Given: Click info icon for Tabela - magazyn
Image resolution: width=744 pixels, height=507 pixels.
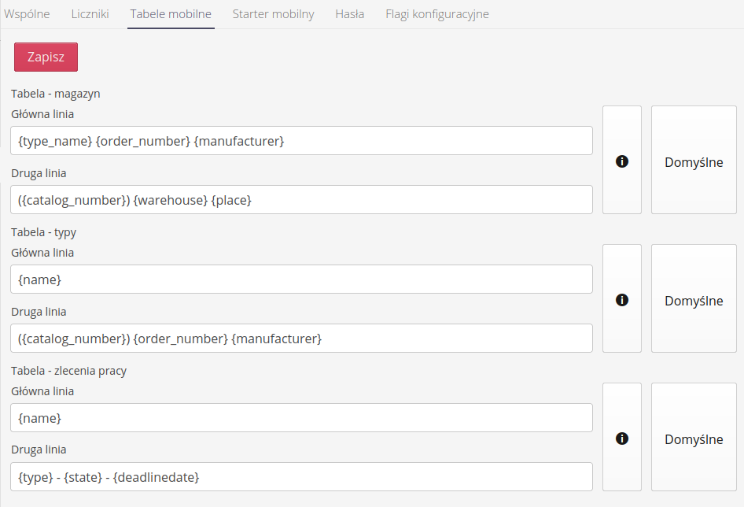Looking at the screenshot, I should tap(622, 161).
